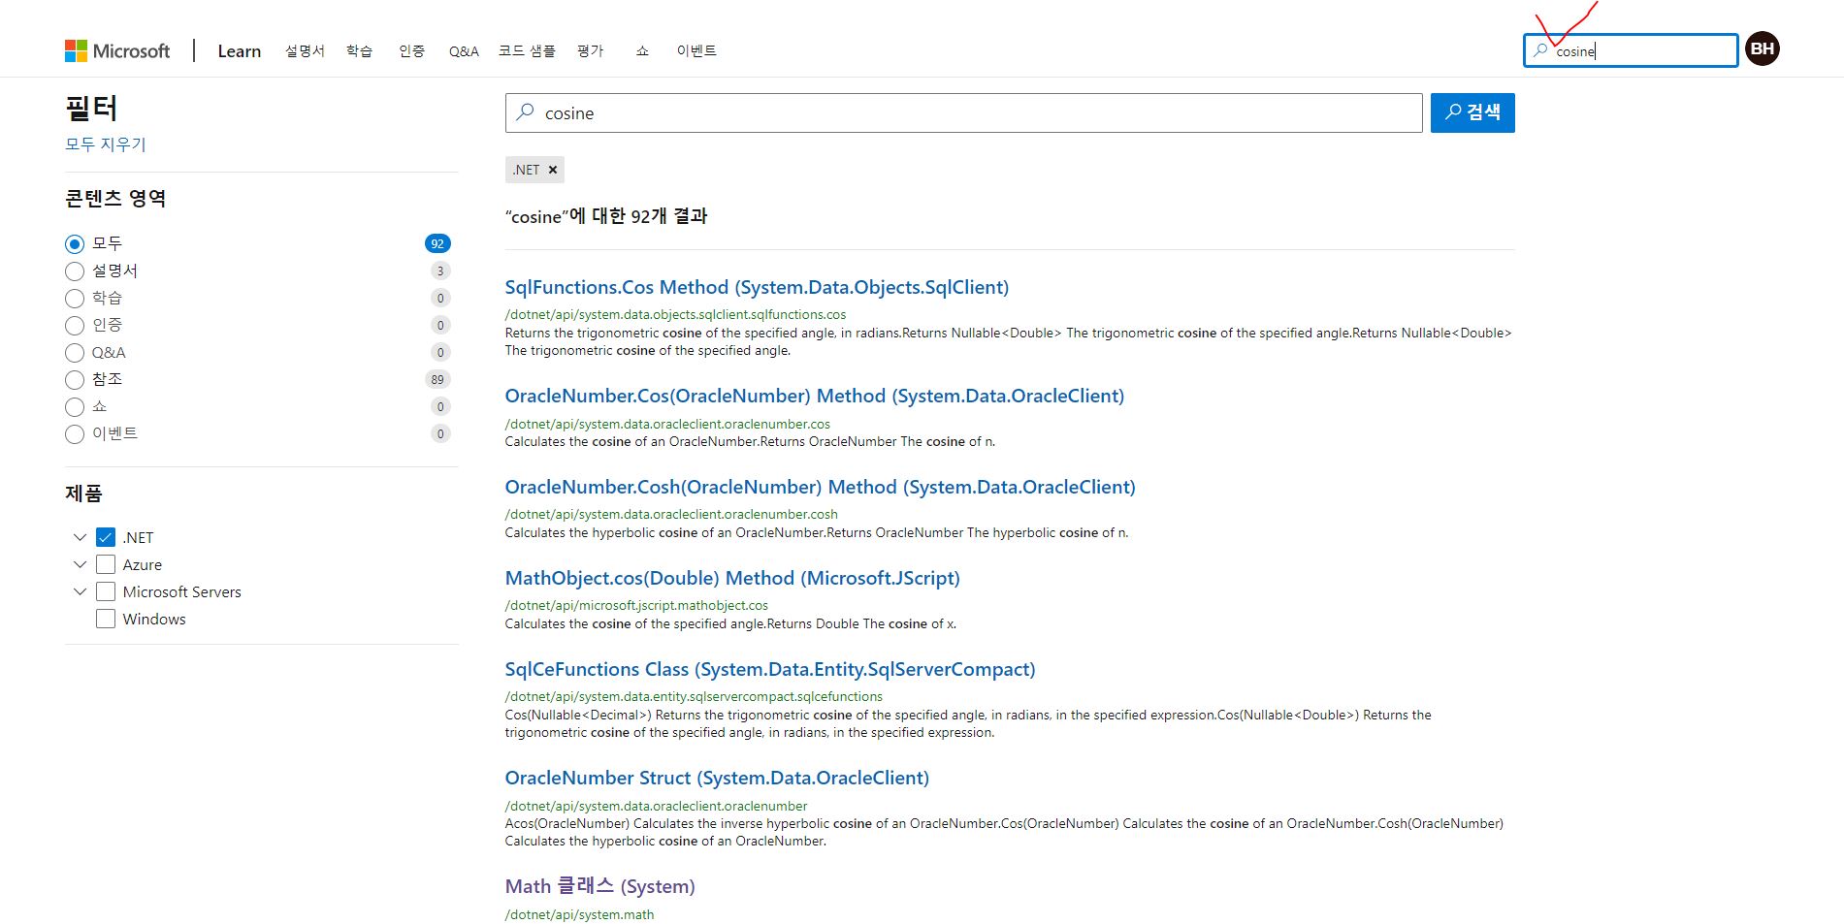This screenshot has width=1844, height=924.
Task: Open OracleNumber Struct result link
Action: pos(717,778)
